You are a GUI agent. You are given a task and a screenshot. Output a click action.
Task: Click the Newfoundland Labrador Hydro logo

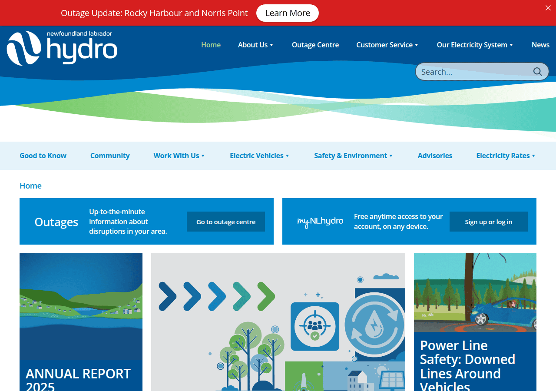pos(62,48)
